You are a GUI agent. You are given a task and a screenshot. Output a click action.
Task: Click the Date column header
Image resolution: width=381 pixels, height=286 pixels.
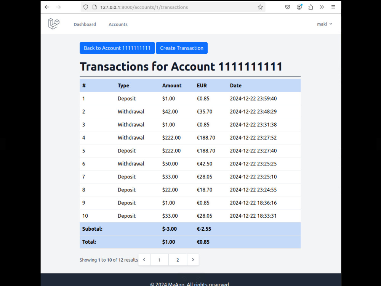coord(236,85)
